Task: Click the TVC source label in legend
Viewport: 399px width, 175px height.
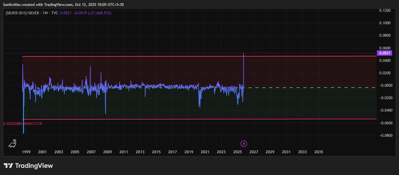Action: coord(55,13)
